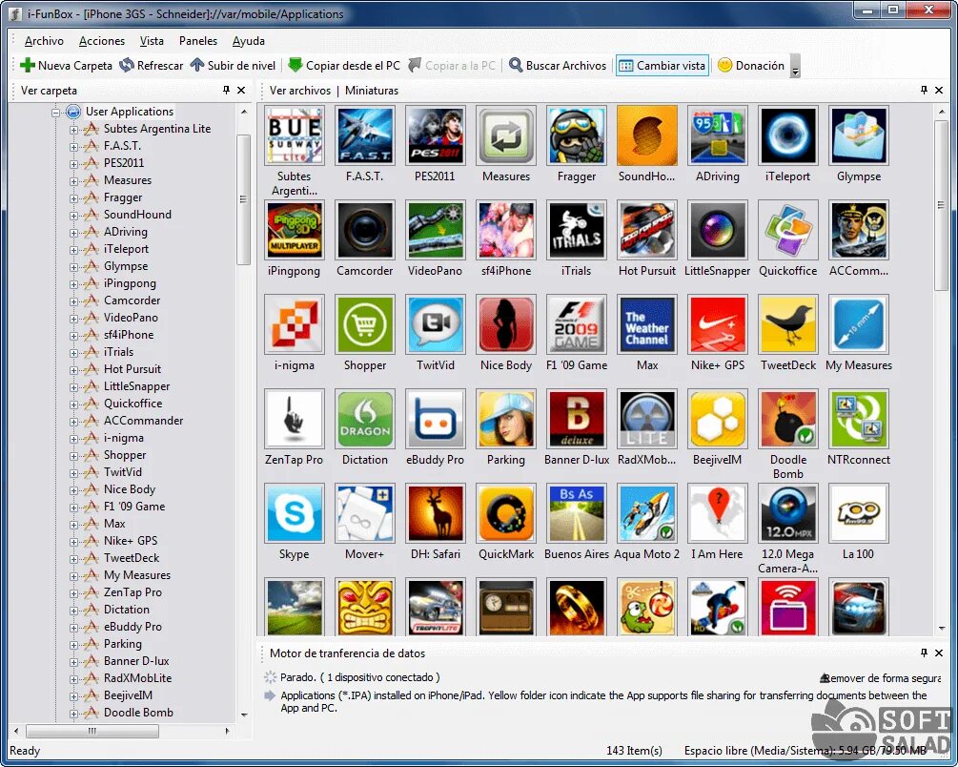Click Subir de nivel in the toolbar
Viewport: 958px width, 767px height.
[x=233, y=66]
